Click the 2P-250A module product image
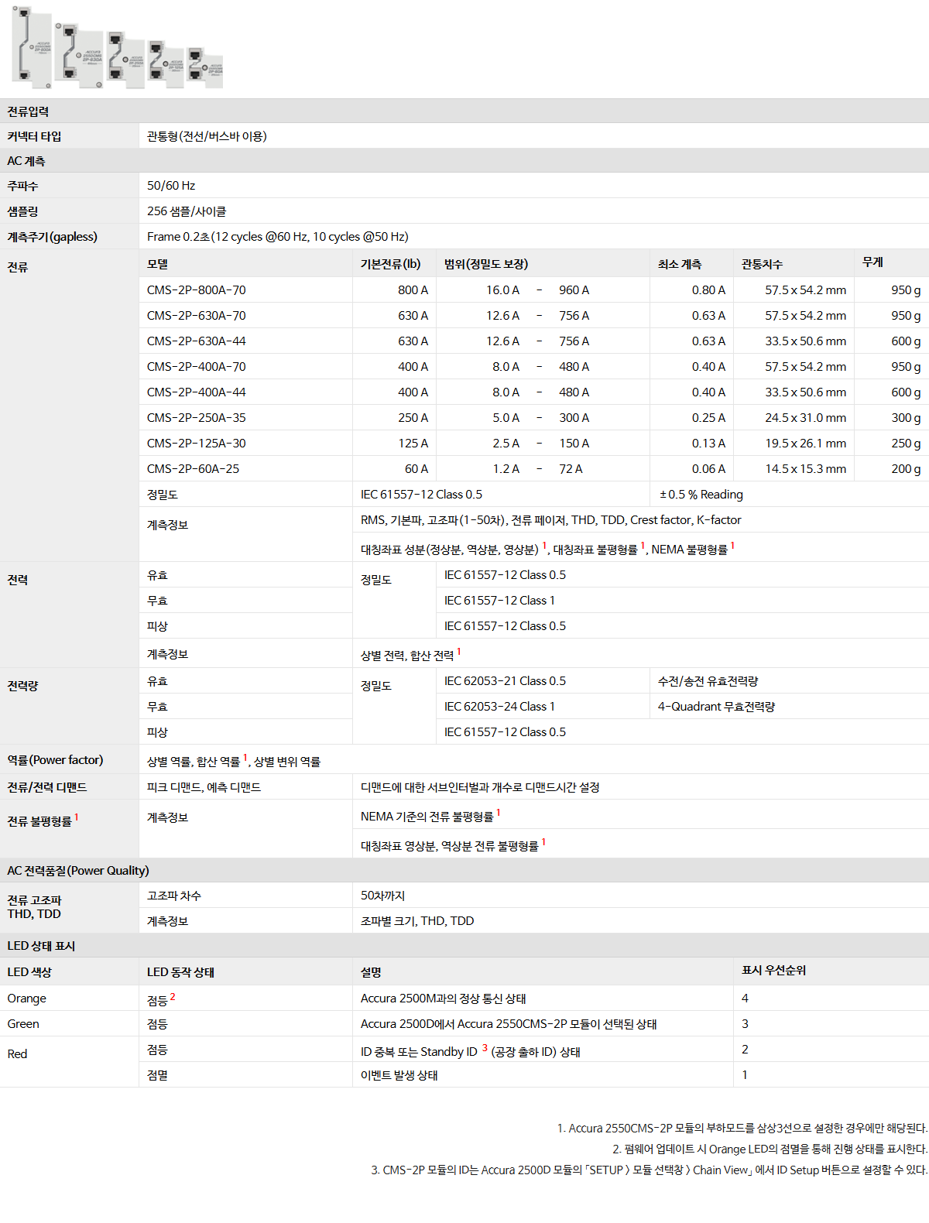This screenshot has width=929, height=1223. coord(125,60)
